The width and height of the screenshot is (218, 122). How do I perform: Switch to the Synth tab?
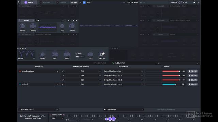click(x=29, y=2)
